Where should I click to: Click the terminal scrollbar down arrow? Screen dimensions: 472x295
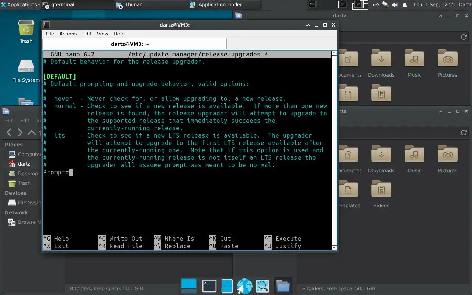[334, 247]
